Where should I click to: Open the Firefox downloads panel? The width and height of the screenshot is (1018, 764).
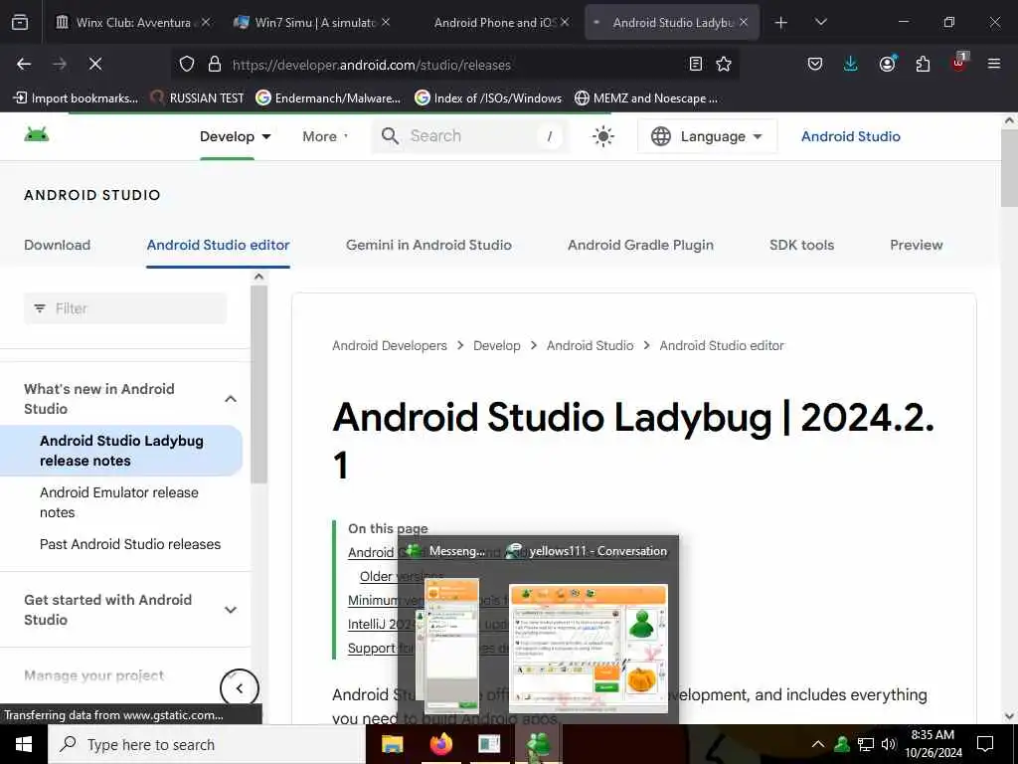click(x=851, y=64)
